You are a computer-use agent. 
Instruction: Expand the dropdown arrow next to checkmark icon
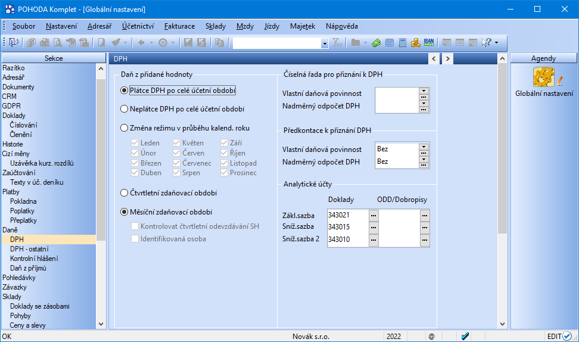[x=126, y=42]
